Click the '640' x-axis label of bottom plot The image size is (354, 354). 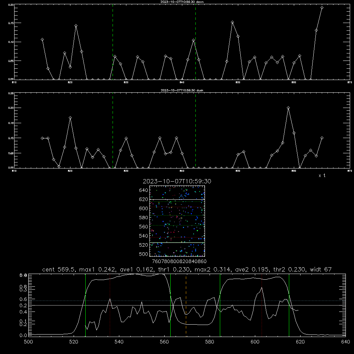click(x=346, y=342)
